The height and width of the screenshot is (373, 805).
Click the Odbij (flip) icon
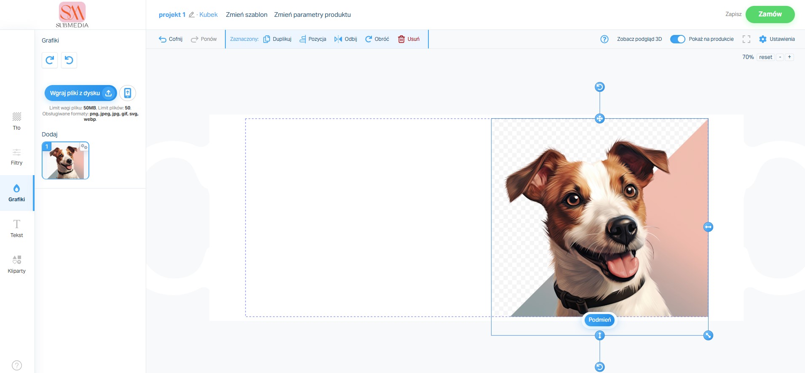click(x=338, y=39)
